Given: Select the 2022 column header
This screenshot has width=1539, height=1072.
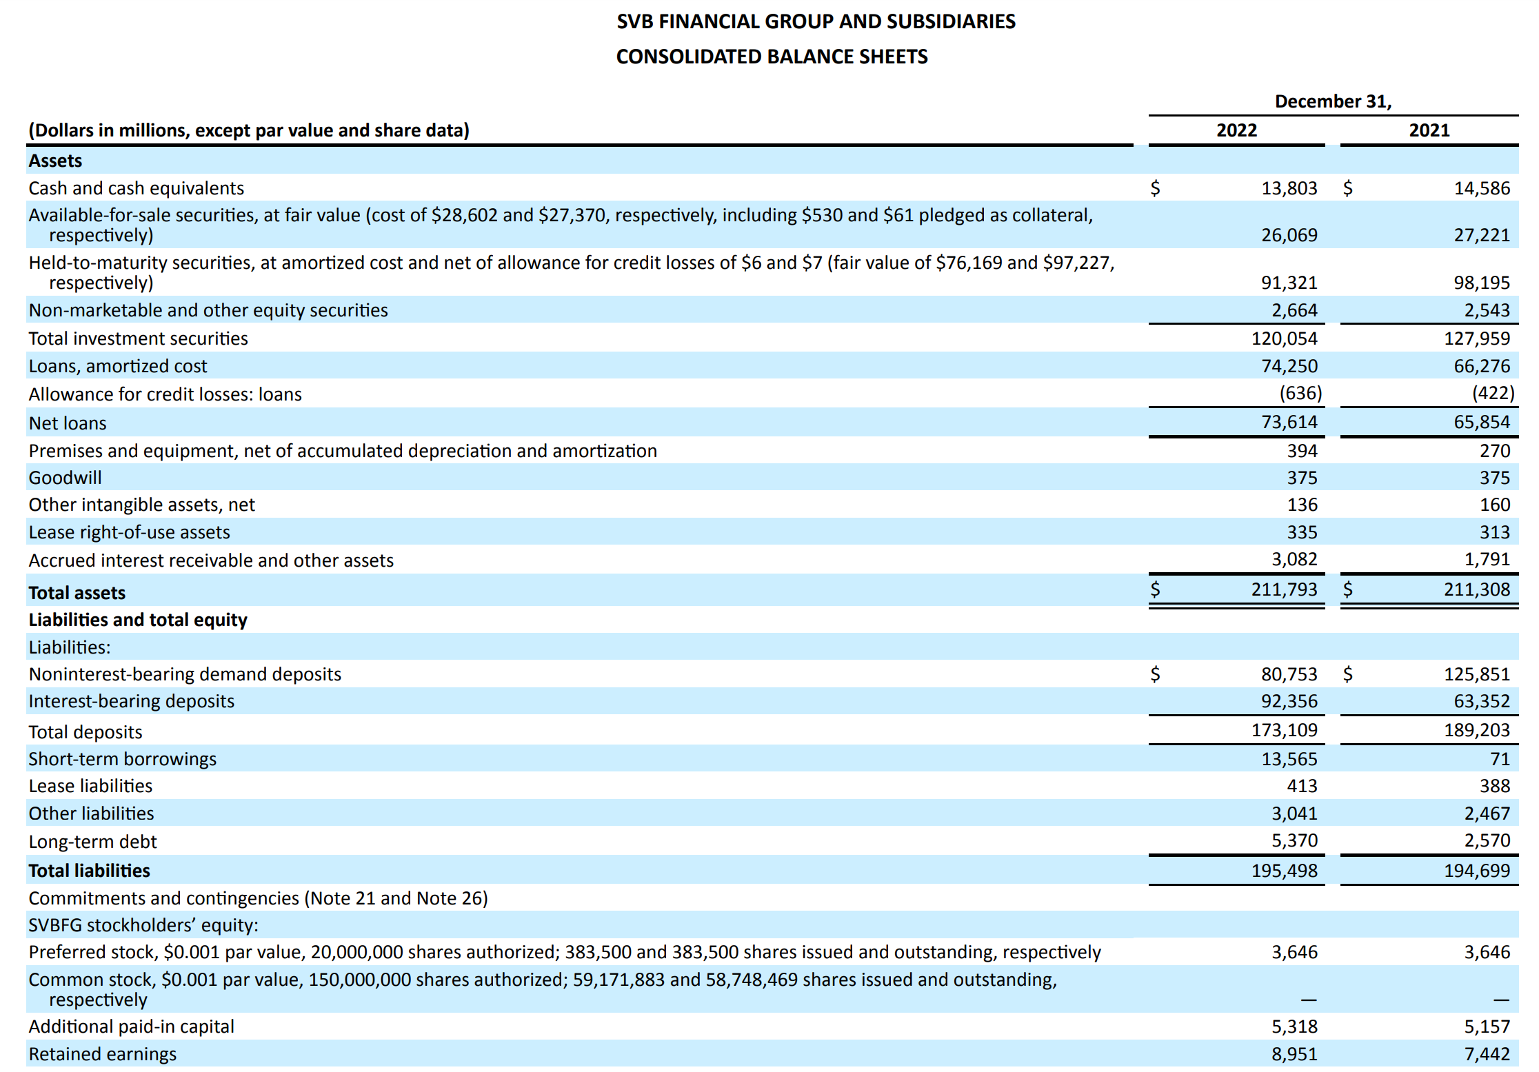Looking at the screenshot, I should tap(1236, 130).
